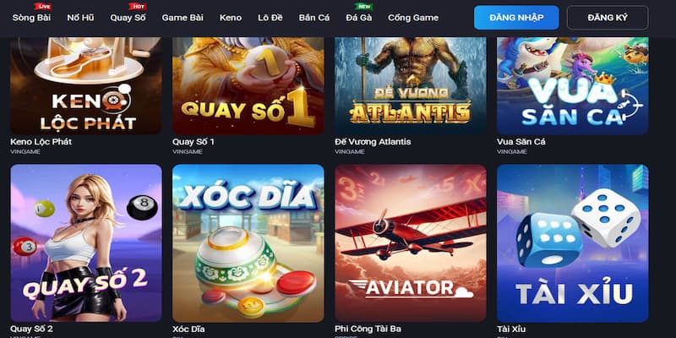Click the Đăng Nhập login button
Image resolution: width=676 pixels, height=338 pixels.
[x=516, y=18]
